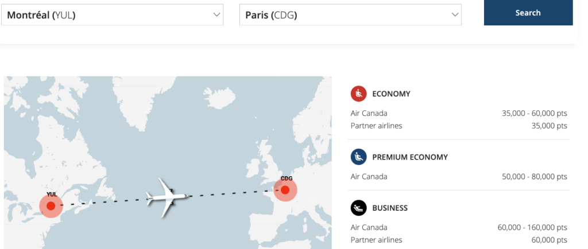Click the ECONOMY heading
Image resolution: width=588 pixels, height=249 pixels.
pos(391,94)
